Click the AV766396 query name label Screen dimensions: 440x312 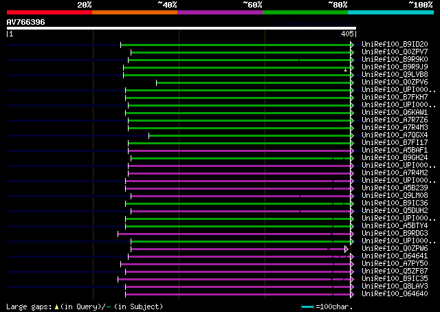point(26,22)
